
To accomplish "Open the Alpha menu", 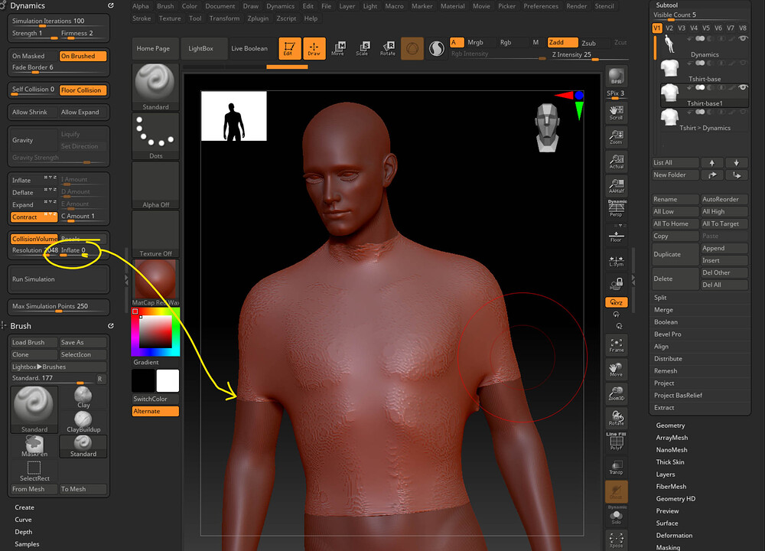I will click(x=141, y=6).
